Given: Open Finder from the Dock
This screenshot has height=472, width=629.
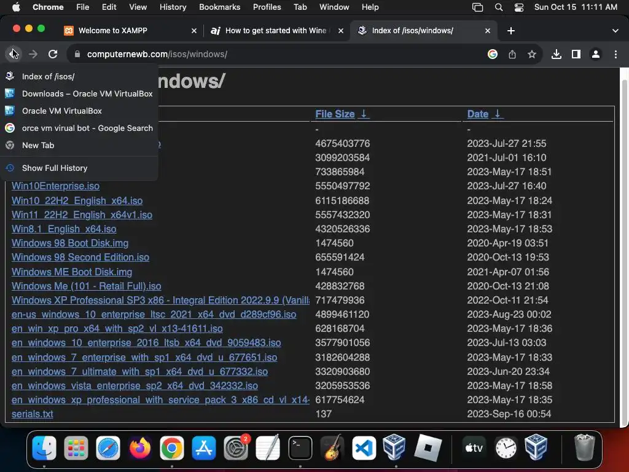Looking at the screenshot, I should point(44,447).
